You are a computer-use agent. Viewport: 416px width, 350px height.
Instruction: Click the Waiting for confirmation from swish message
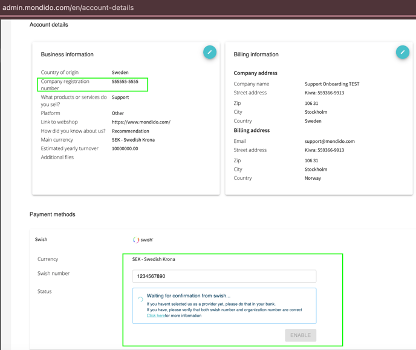(x=189, y=296)
